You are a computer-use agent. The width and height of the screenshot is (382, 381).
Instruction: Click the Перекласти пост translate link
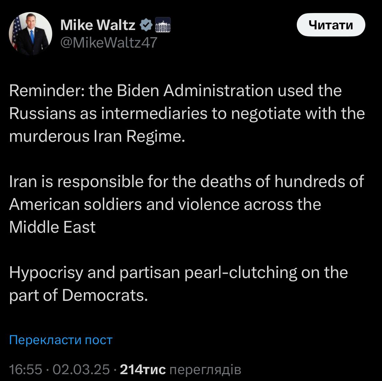tap(61, 340)
